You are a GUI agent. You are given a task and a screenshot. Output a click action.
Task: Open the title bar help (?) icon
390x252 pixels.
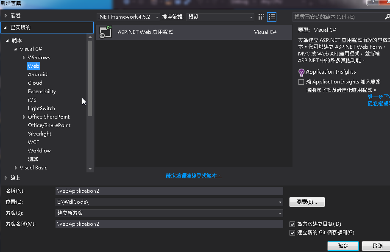(x=372, y=3)
